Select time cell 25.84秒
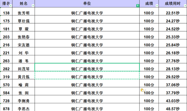 tap(173, 43)
